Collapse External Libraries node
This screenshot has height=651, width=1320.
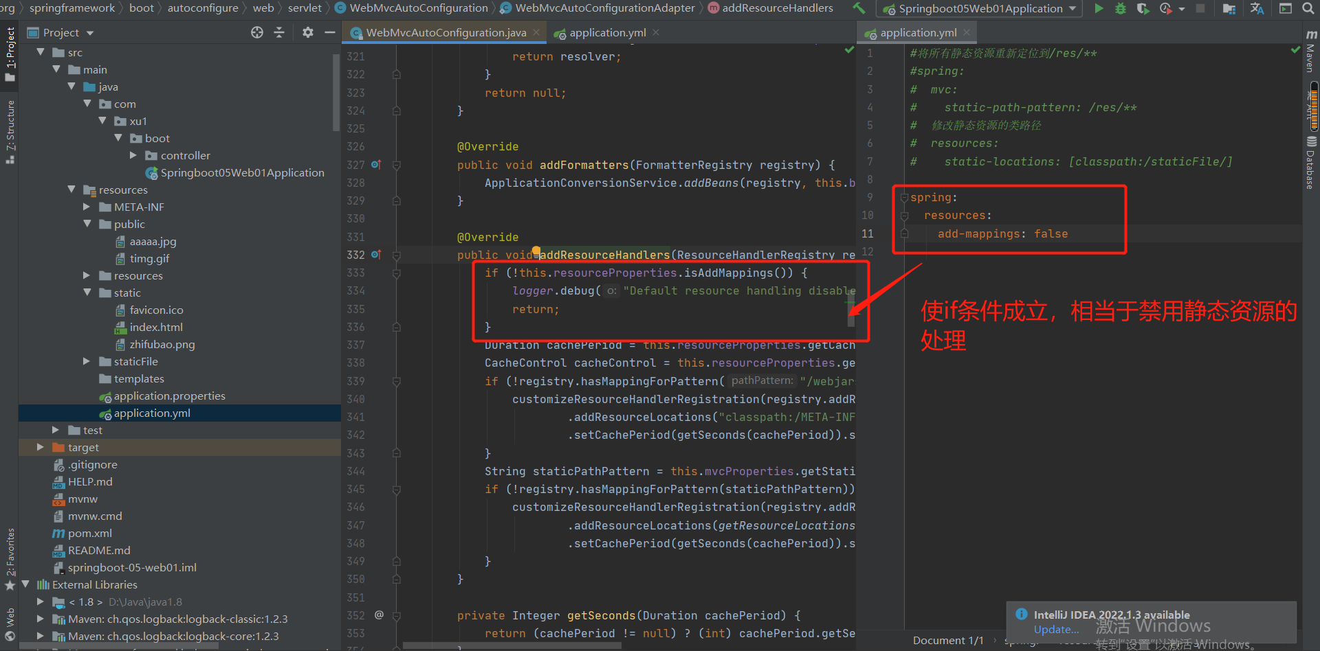(x=25, y=584)
